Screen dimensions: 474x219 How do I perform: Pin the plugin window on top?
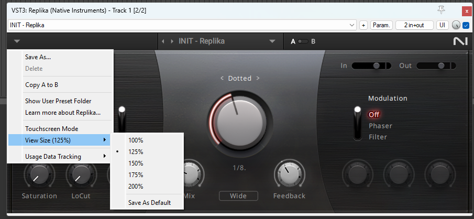coord(442,10)
